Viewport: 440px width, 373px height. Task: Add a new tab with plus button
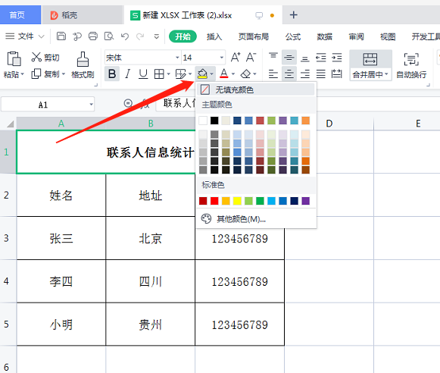pos(294,15)
